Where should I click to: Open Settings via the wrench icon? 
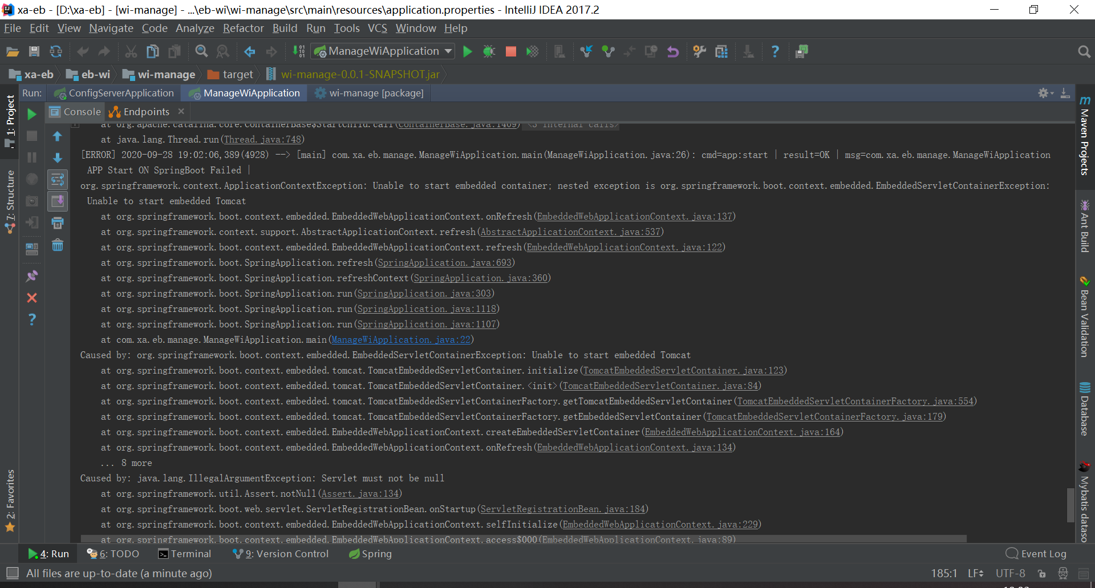pyautogui.click(x=700, y=52)
